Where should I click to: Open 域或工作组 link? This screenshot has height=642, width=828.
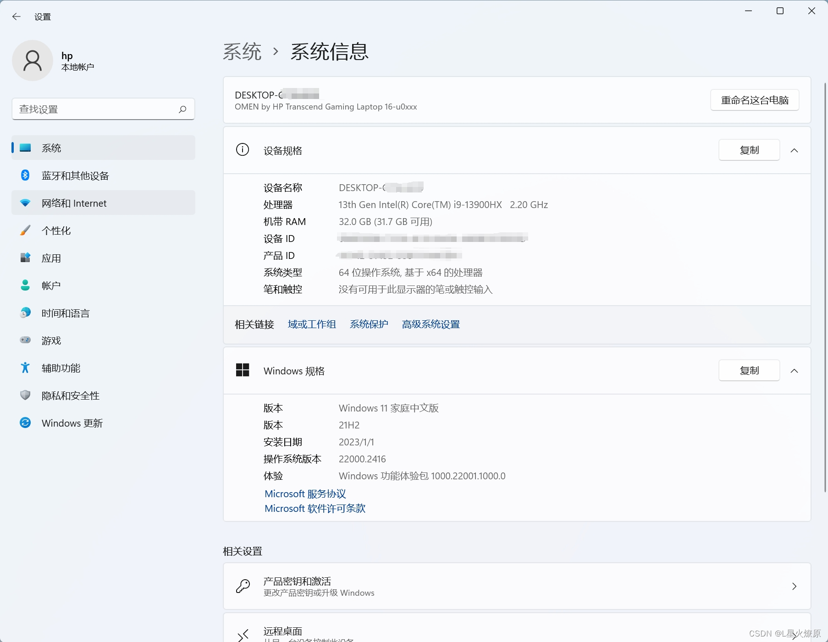(x=312, y=324)
